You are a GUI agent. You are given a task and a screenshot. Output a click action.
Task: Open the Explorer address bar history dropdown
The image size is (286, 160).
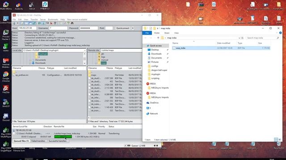tap(239, 38)
